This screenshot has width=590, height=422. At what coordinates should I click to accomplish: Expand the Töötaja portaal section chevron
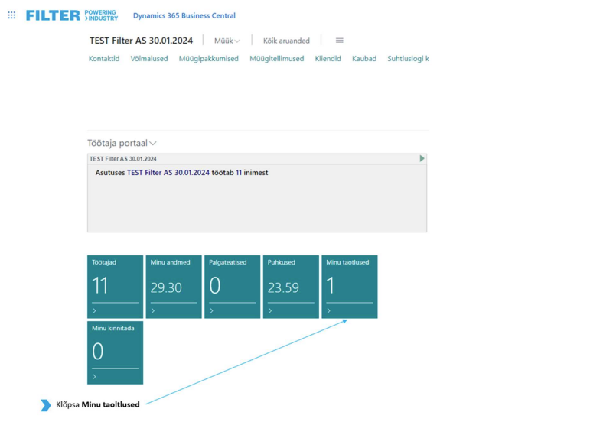click(153, 144)
